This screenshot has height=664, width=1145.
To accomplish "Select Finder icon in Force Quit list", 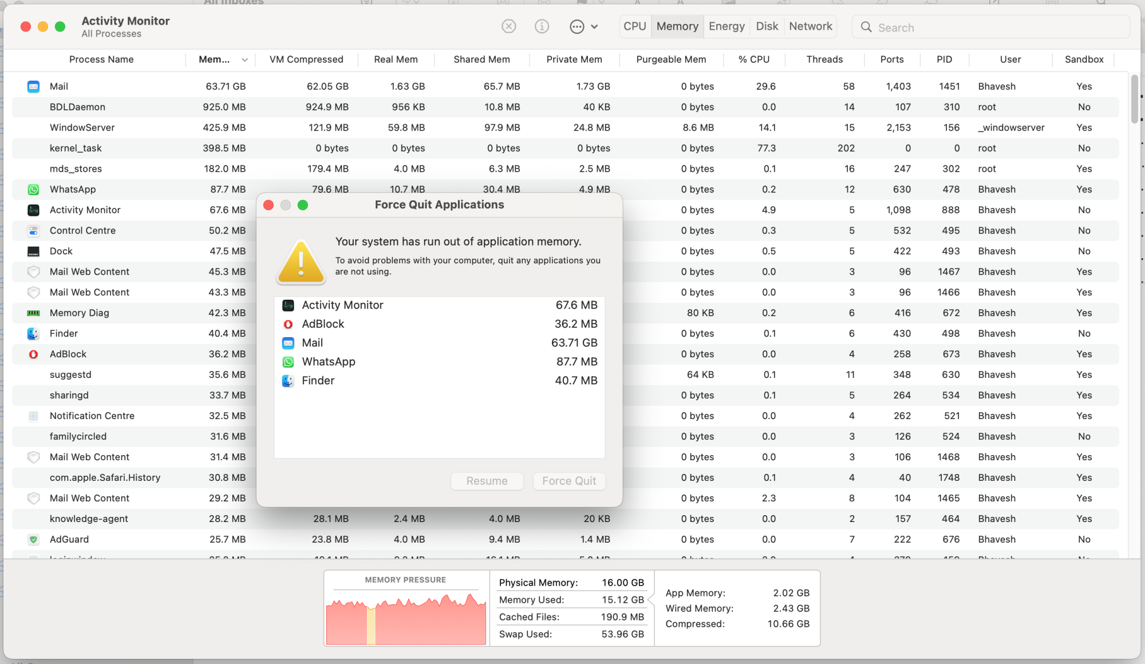I will point(288,381).
